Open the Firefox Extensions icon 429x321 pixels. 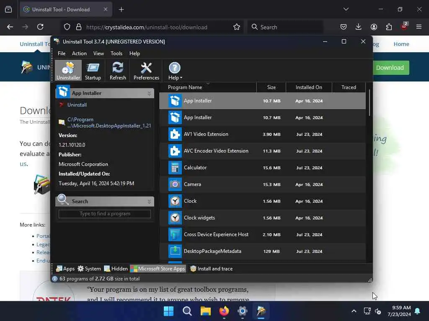click(389, 27)
